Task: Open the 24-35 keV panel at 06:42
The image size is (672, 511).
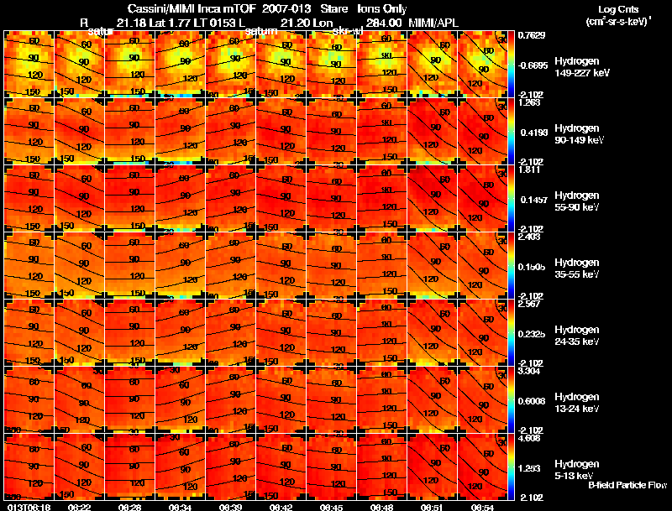Action: pos(281,332)
